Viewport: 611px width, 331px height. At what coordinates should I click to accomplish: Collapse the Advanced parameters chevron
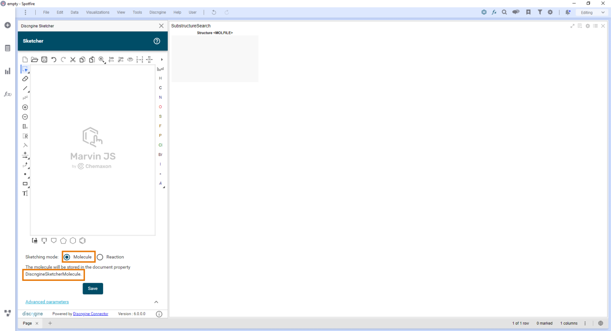(x=156, y=302)
